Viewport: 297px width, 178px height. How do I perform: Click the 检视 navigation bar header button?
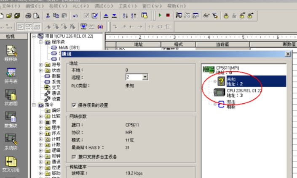(13, 36)
